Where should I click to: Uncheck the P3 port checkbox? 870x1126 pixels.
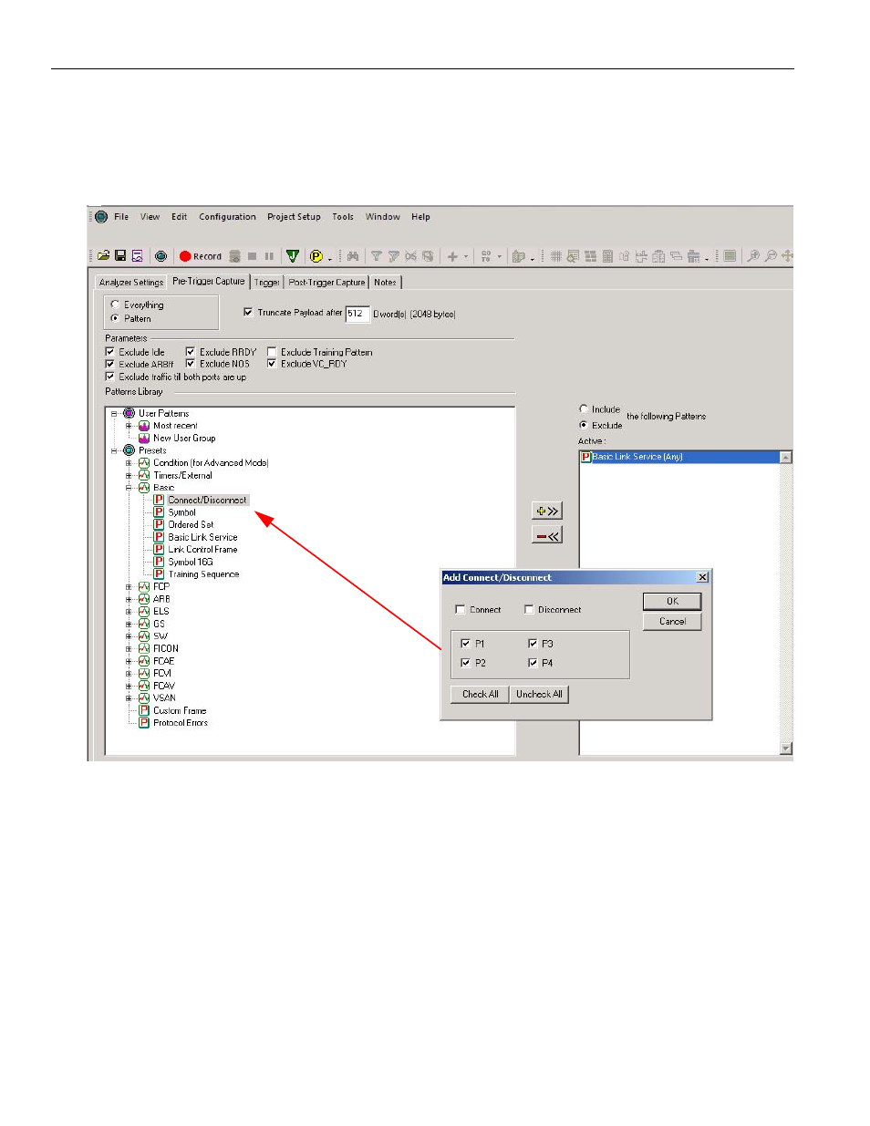tap(533, 644)
